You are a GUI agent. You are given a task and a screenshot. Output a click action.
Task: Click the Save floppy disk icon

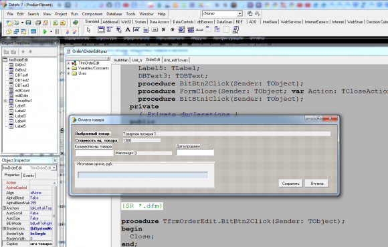[x=29, y=23]
